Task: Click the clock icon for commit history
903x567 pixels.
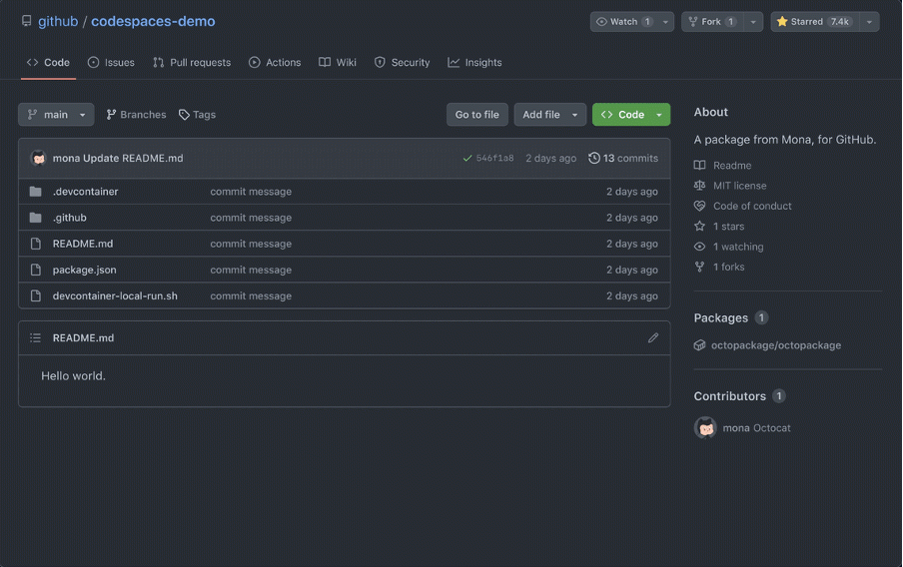Action: click(x=594, y=159)
